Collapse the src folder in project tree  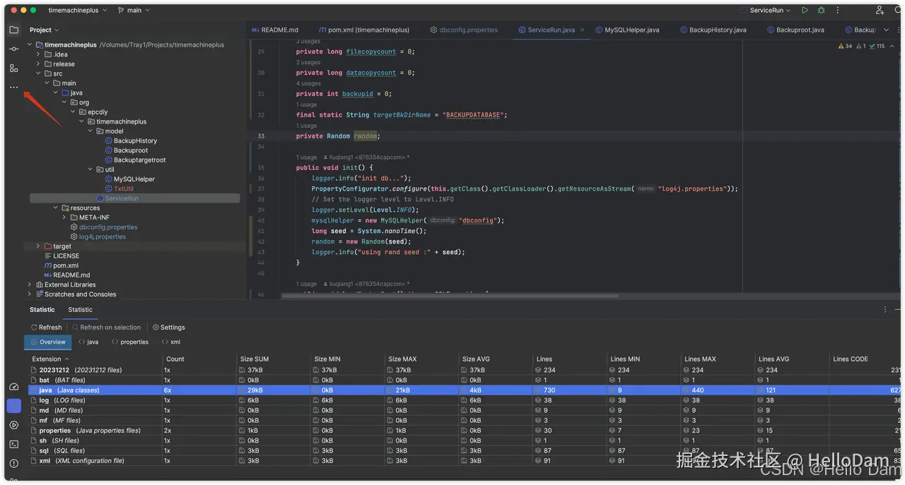[38, 73]
